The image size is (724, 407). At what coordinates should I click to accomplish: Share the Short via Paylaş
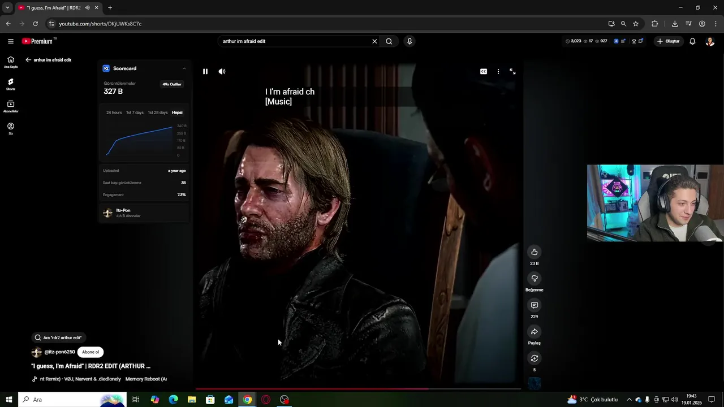coord(534,331)
